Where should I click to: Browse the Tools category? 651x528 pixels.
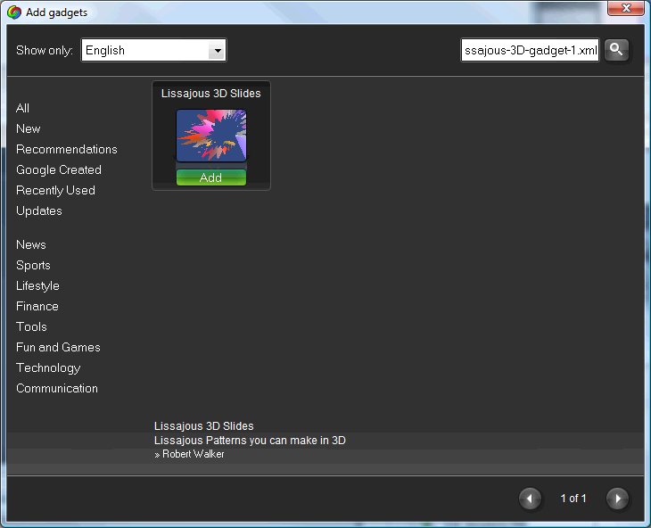(x=31, y=326)
